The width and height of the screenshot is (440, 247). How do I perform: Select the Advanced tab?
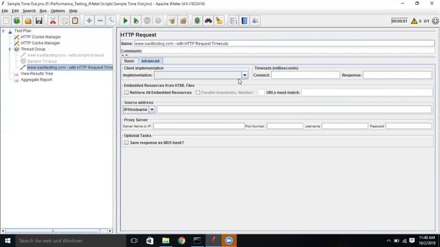point(150,61)
